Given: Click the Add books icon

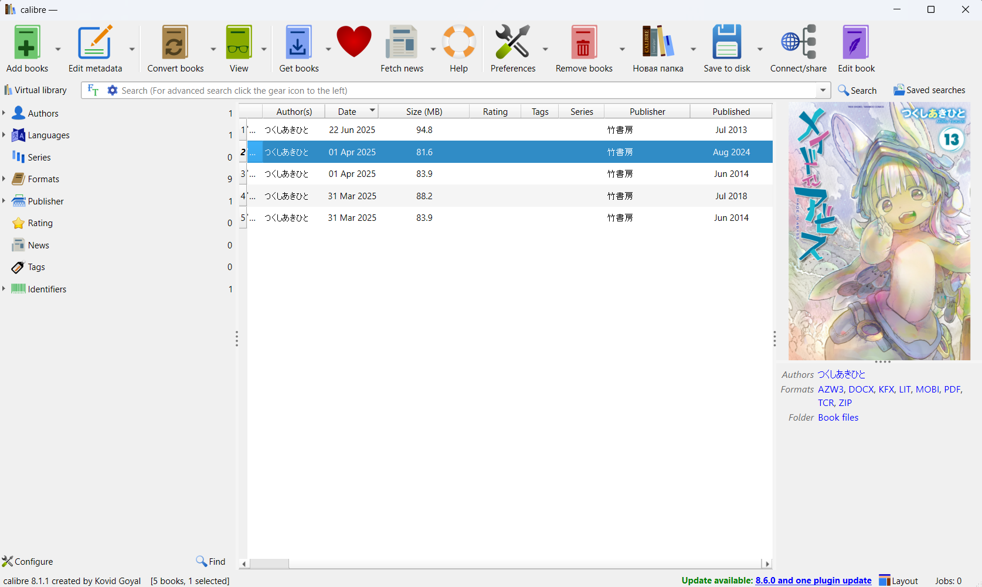Looking at the screenshot, I should click(x=27, y=42).
